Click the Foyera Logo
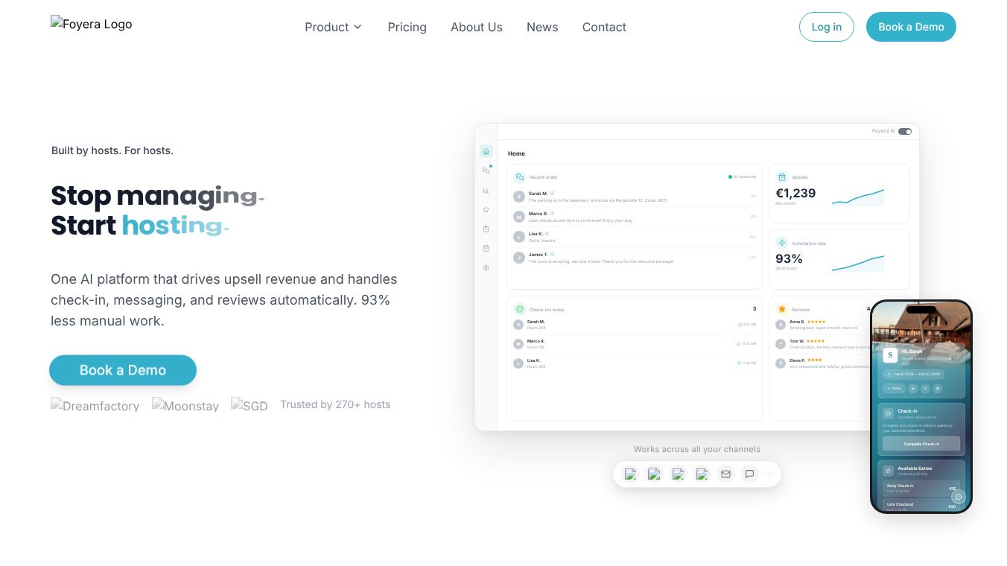Image resolution: width=1007 pixels, height=566 pixels. tap(92, 24)
